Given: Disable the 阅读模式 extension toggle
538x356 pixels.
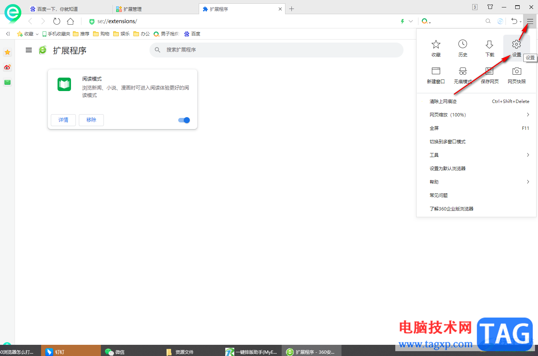Looking at the screenshot, I should coord(183,120).
